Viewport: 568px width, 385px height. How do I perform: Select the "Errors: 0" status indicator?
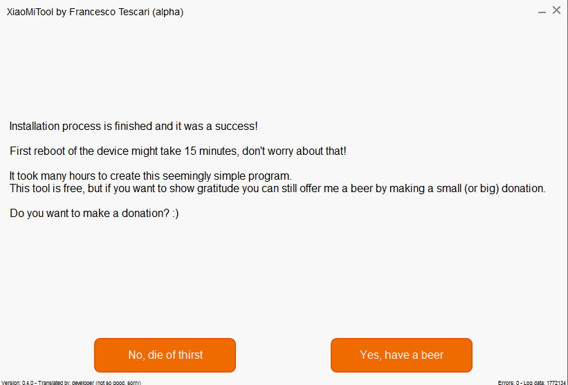click(509, 382)
